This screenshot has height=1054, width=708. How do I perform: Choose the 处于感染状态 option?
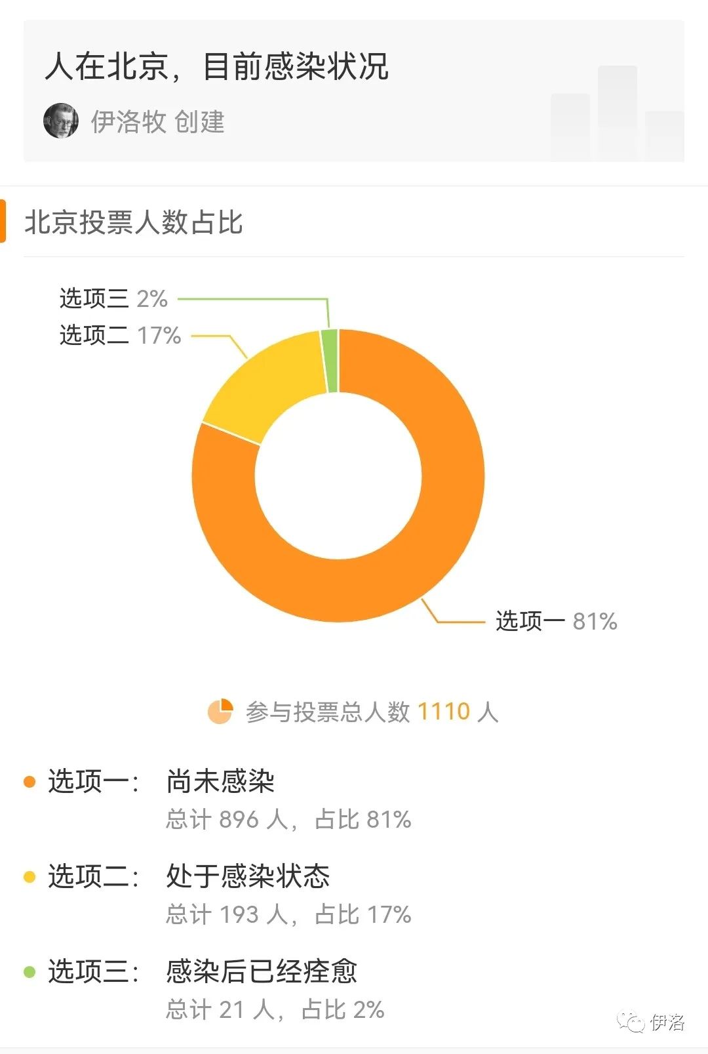pyautogui.click(x=248, y=876)
